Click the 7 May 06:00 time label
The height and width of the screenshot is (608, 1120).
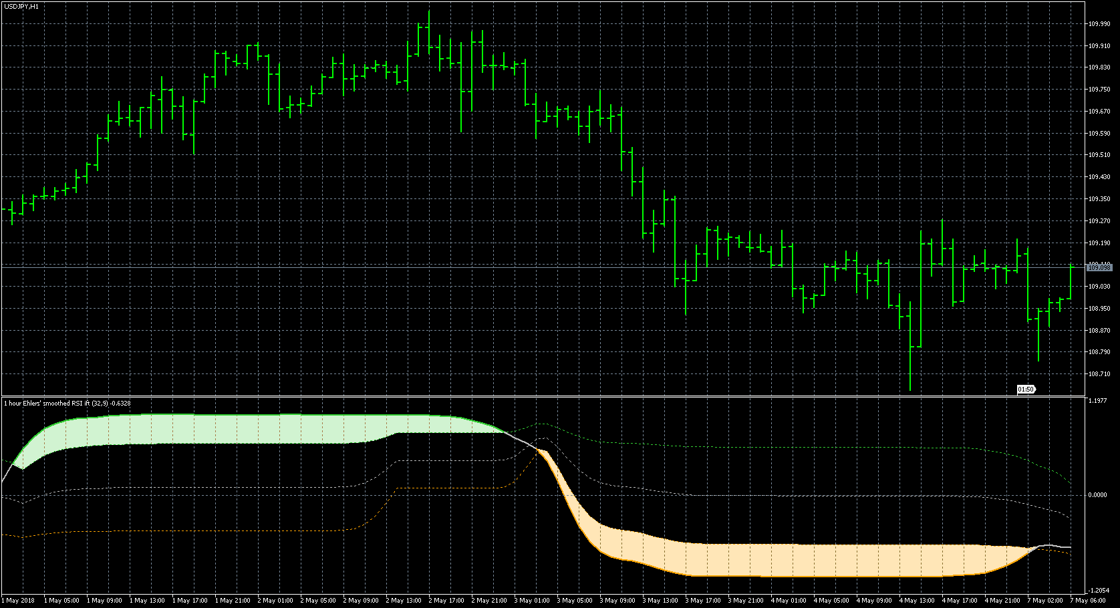pos(1088,601)
